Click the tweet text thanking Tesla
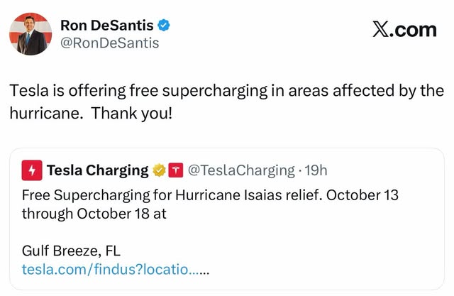 click(227, 102)
